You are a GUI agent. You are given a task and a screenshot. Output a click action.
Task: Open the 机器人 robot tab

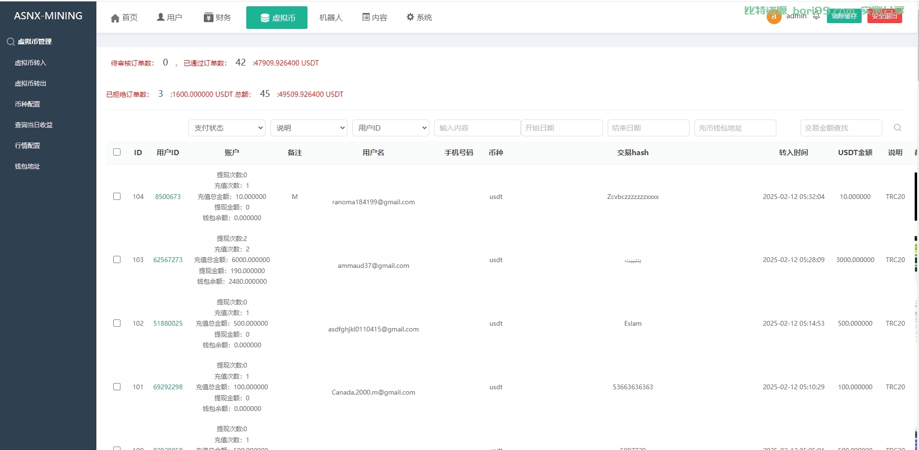point(331,17)
